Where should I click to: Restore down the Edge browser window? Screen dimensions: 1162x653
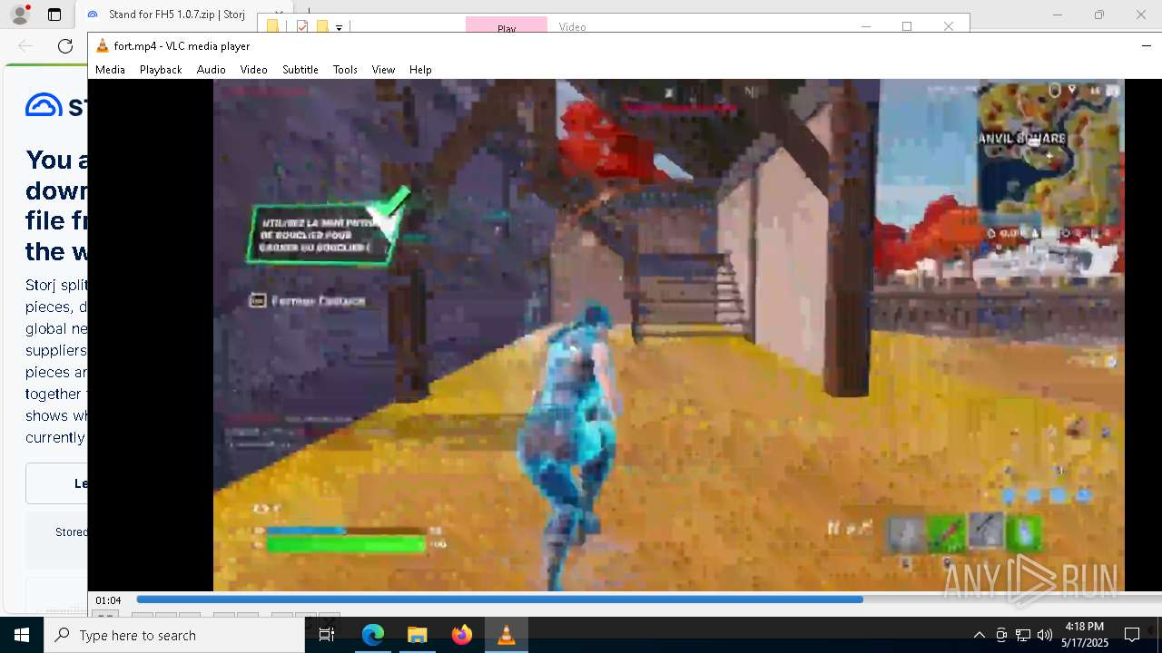1098,15
